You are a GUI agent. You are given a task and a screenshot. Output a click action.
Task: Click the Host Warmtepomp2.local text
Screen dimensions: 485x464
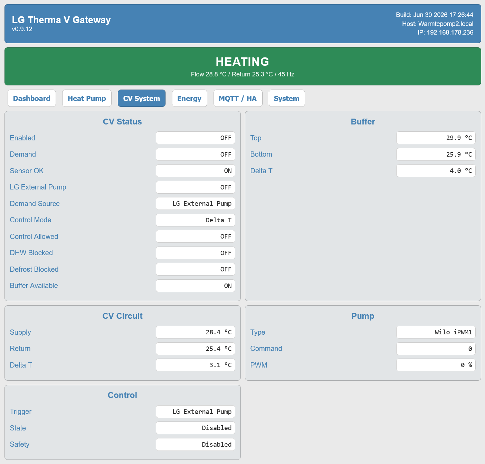coord(438,24)
